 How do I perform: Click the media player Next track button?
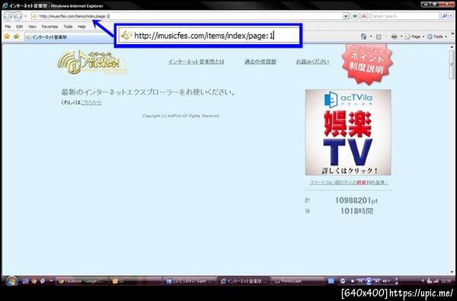[377, 281]
